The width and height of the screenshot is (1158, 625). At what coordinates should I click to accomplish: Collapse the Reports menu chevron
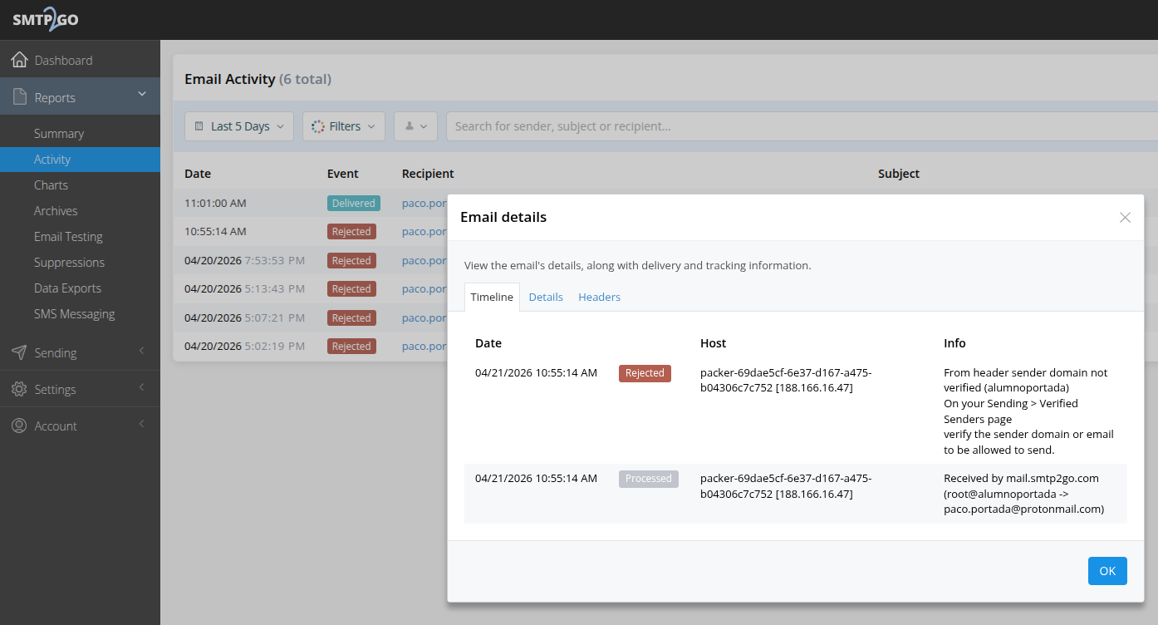(x=142, y=95)
